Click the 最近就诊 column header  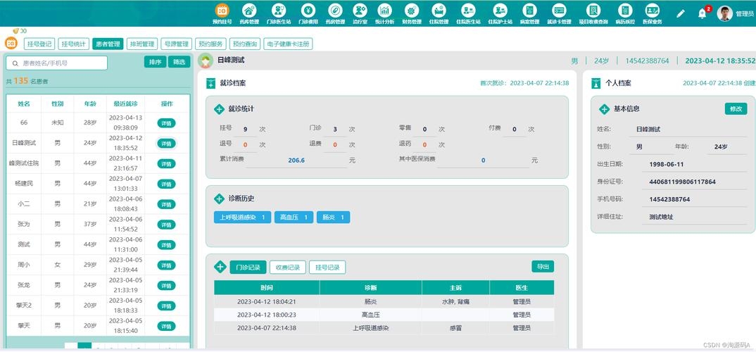[125, 103]
